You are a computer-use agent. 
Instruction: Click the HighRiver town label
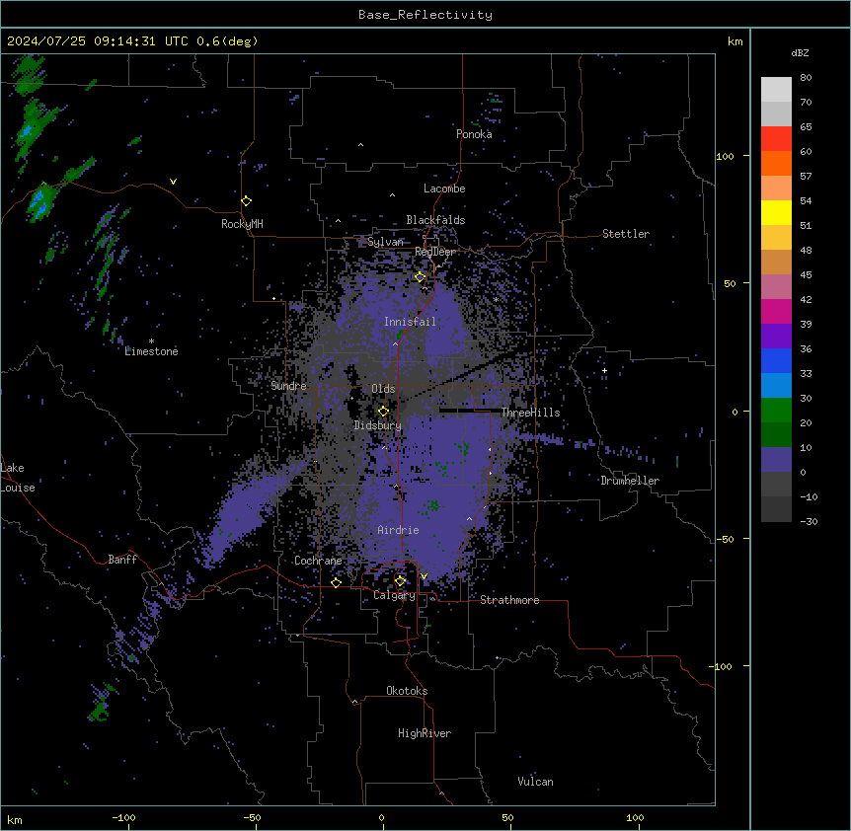point(425,733)
